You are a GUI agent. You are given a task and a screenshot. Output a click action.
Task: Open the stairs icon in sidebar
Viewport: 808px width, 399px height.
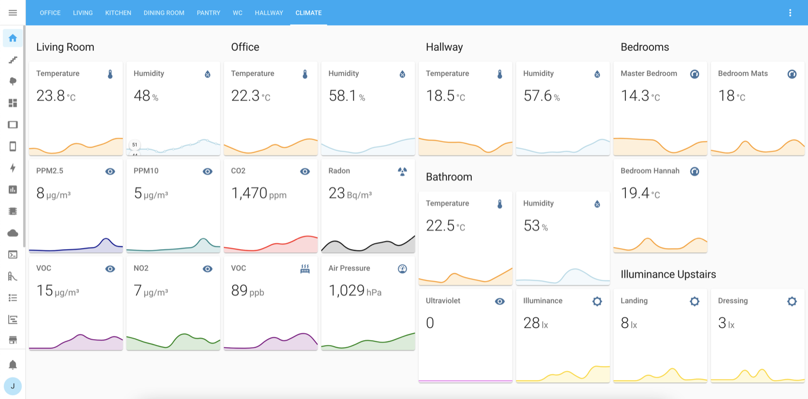(13, 60)
